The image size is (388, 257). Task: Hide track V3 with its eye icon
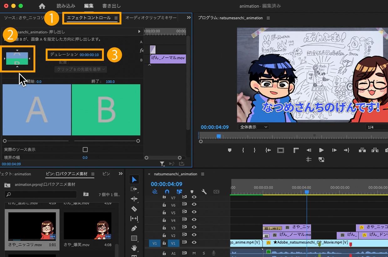tap(194, 227)
